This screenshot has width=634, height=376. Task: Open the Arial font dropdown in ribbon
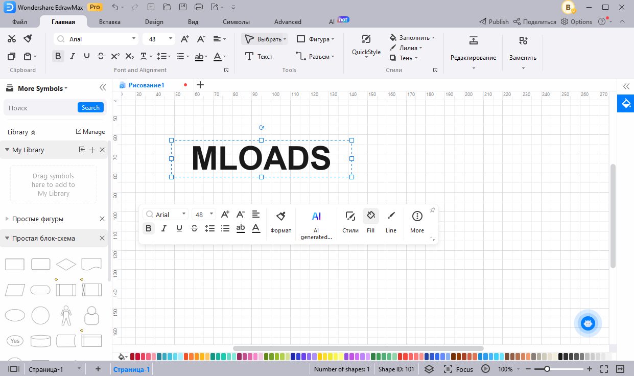[x=134, y=39]
